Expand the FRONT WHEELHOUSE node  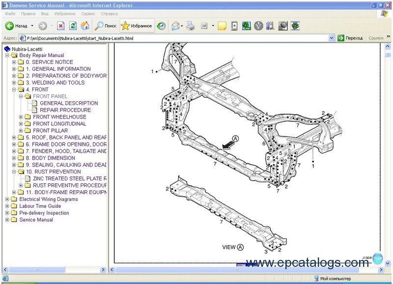coord(21,117)
